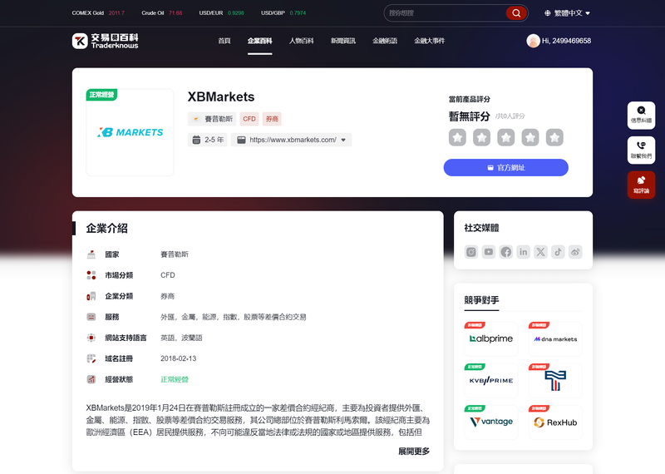Screen dimensions: 665x474
Task: Open the contact us phone side button
Action: (641, 150)
